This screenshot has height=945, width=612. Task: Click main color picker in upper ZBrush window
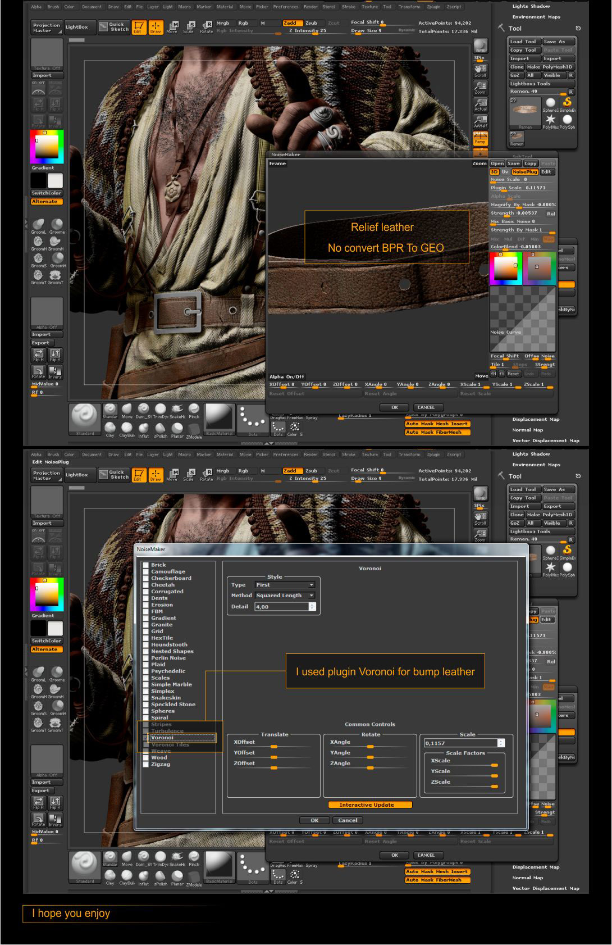pyautogui.click(x=47, y=147)
